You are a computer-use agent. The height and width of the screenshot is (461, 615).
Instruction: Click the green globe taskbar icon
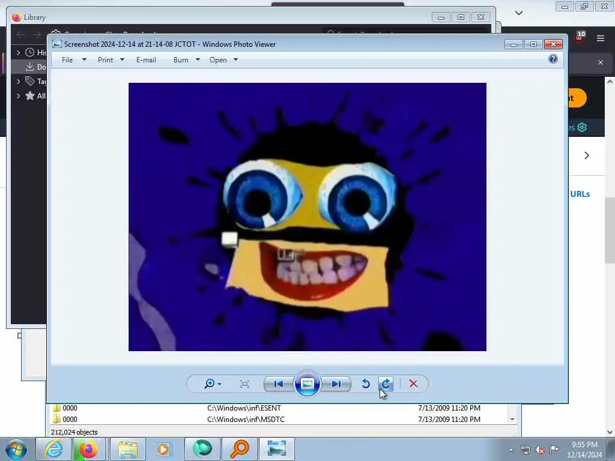pos(202,449)
